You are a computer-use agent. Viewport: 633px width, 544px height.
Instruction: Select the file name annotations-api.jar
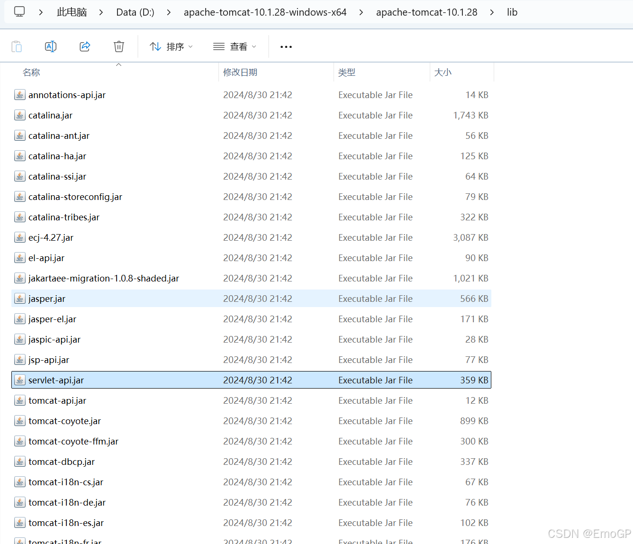click(x=67, y=95)
